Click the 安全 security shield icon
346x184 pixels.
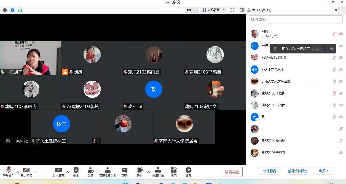click(x=76, y=171)
